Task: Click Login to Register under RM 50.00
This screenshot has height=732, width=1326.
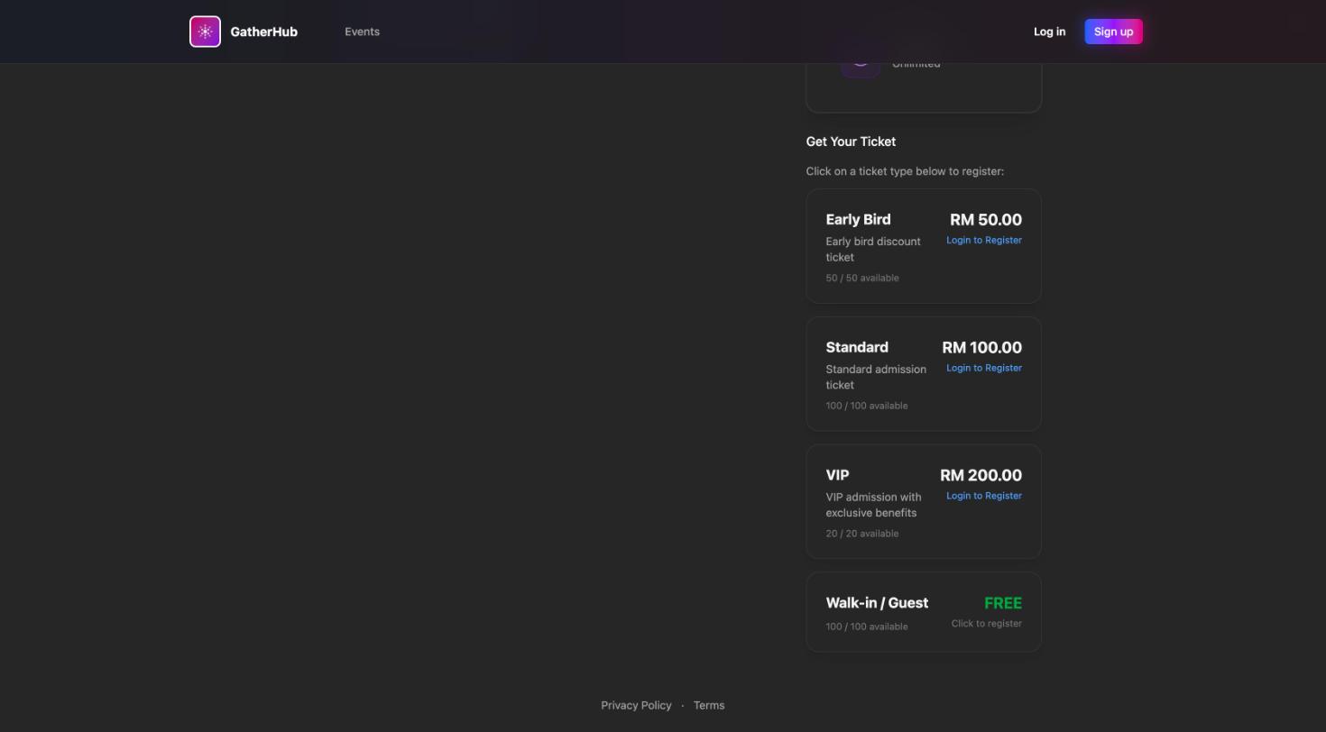Action: click(x=983, y=240)
